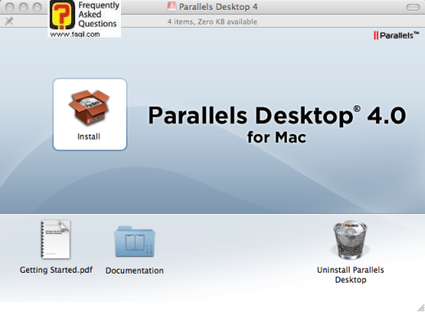425x312 pixels.
Task: Click the red close window button
Action: [x=10, y=7]
